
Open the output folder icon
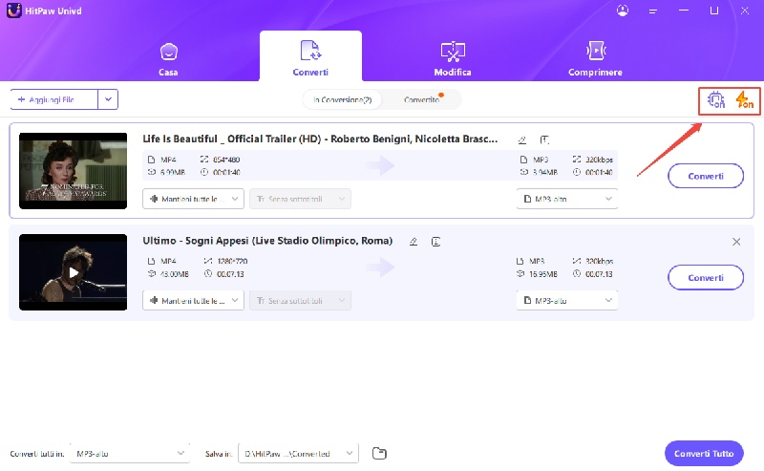coord(379,453)
